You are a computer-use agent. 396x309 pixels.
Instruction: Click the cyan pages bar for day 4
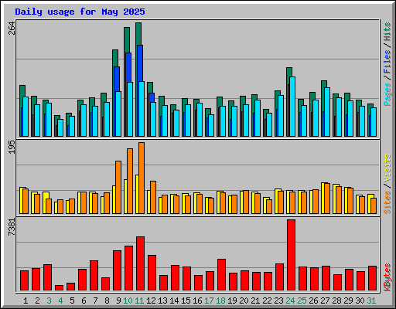60,127
